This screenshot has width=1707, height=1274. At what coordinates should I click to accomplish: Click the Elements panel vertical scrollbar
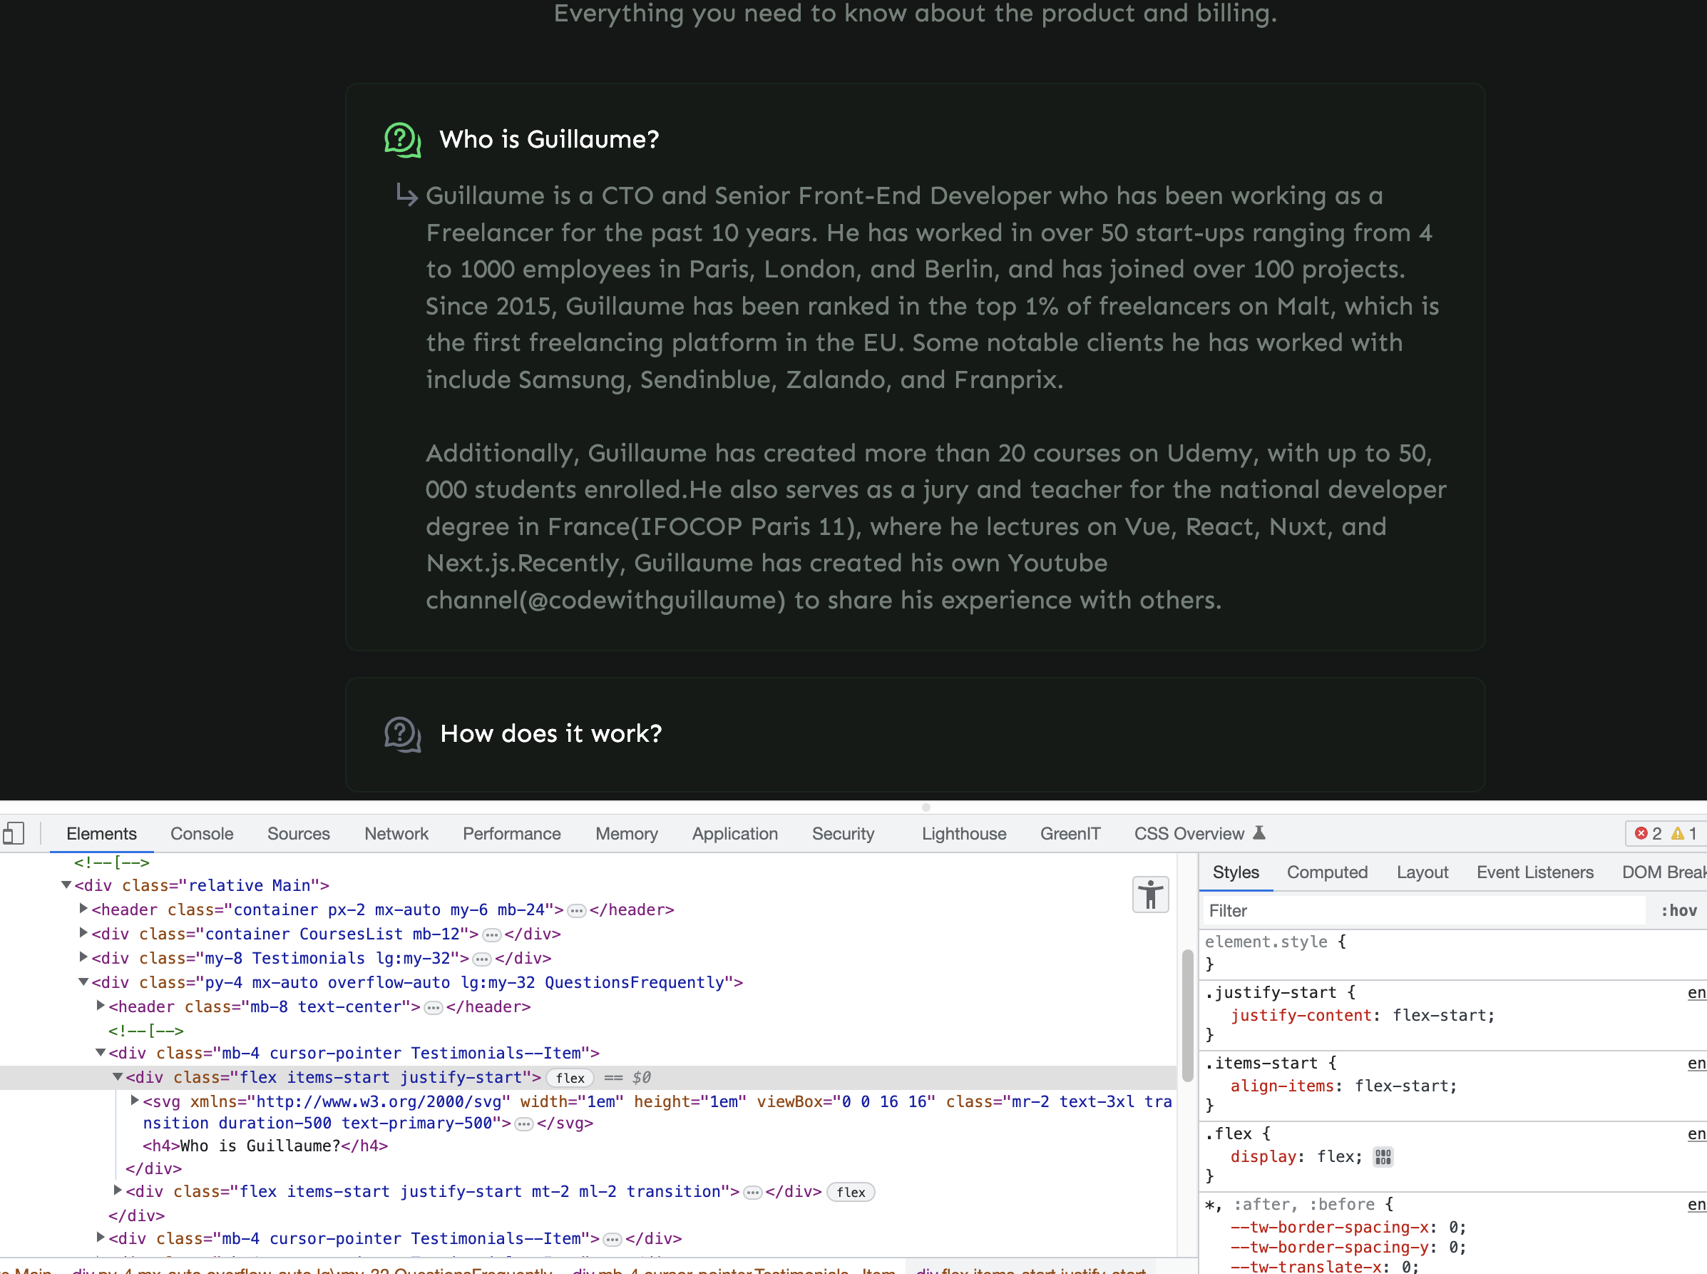click(x=1188, y=1016)
